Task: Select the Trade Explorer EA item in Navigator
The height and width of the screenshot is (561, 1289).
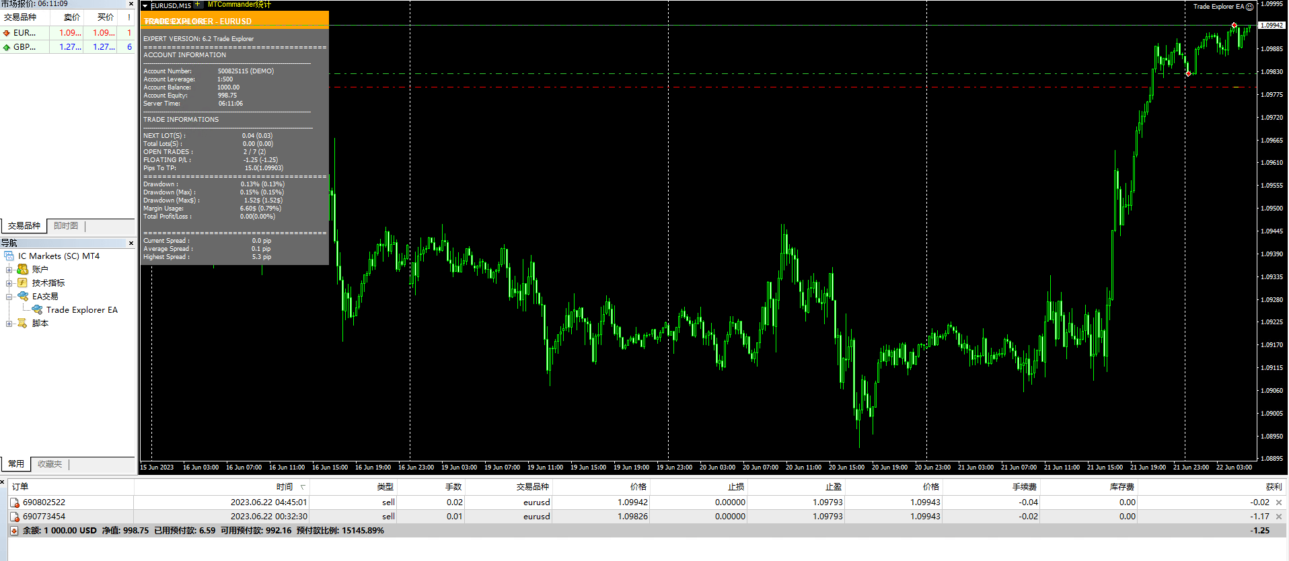Action: click(x=81, y=310)
